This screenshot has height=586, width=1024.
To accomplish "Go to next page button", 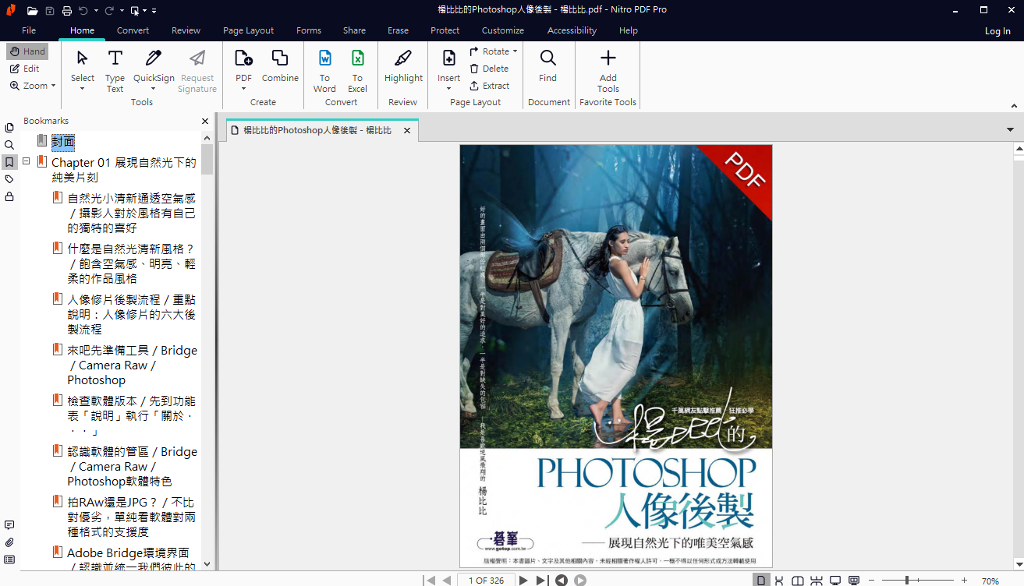I will 523,581.
